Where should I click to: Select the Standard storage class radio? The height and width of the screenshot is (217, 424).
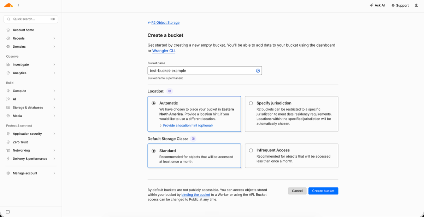[x=153, y=151]
